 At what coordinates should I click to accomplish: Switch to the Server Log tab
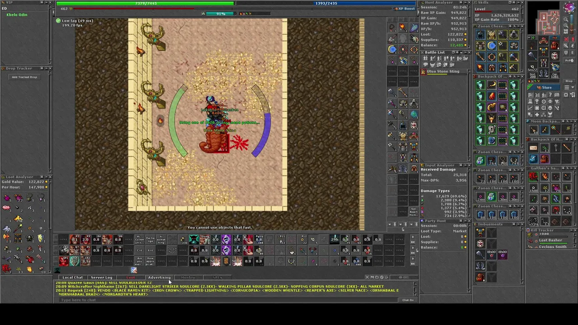coord(102,277)
